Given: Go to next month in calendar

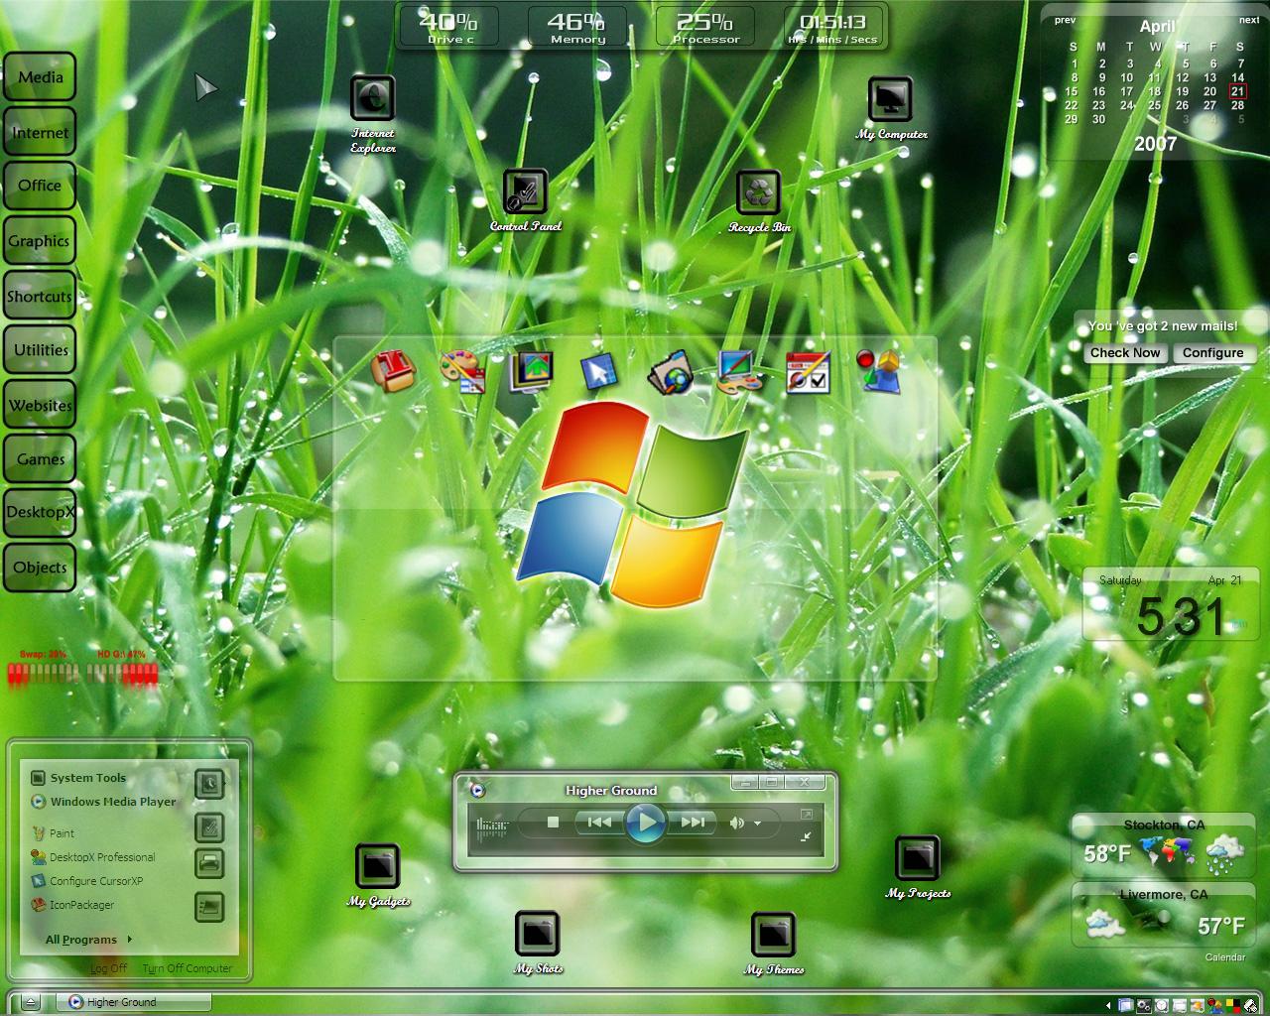Looking at the screenshot, I should pyautogui.click(x=1249, y=20).
